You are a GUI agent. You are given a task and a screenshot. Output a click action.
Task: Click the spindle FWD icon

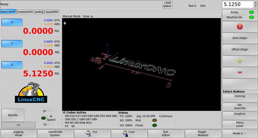click(x=48, y=111)
